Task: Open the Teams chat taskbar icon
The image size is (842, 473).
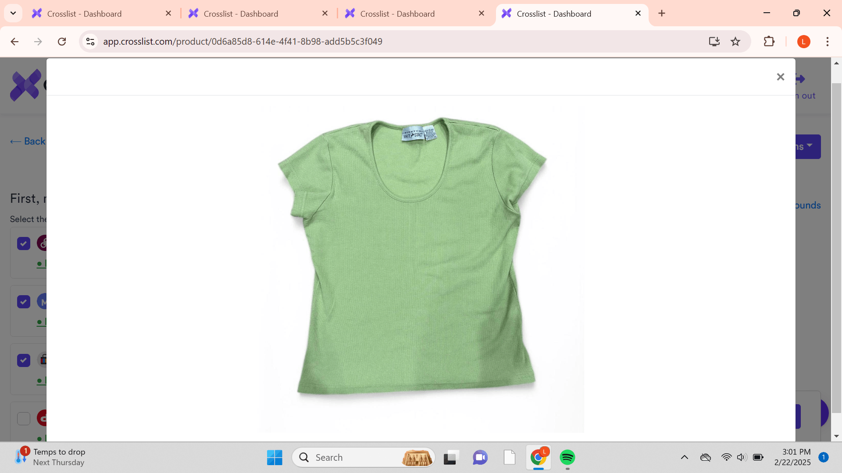Action: click(x=480, y=458)
